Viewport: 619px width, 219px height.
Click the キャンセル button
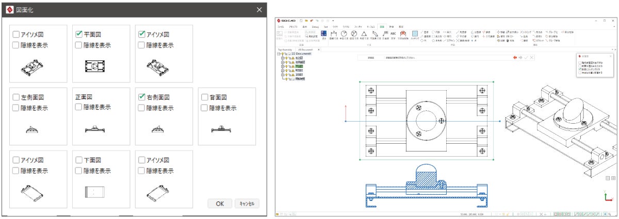point(247,204)
